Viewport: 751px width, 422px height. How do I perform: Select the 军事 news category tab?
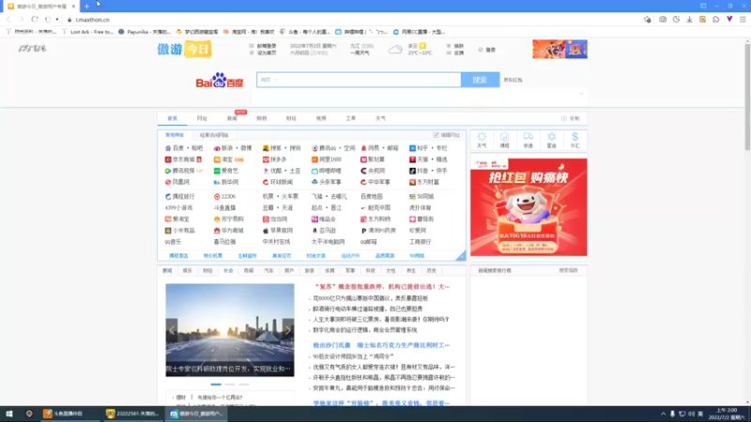350,271
